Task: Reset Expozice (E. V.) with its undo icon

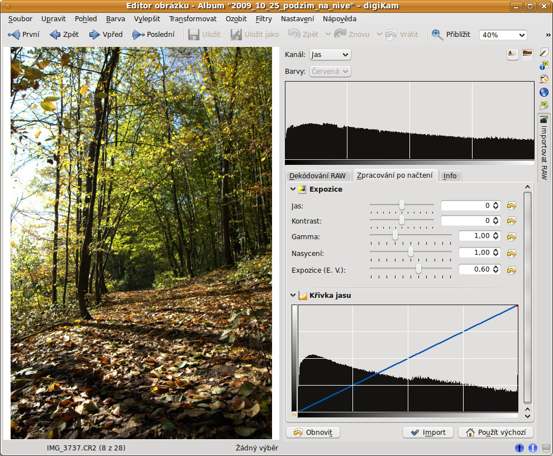Action: point(511,270)
